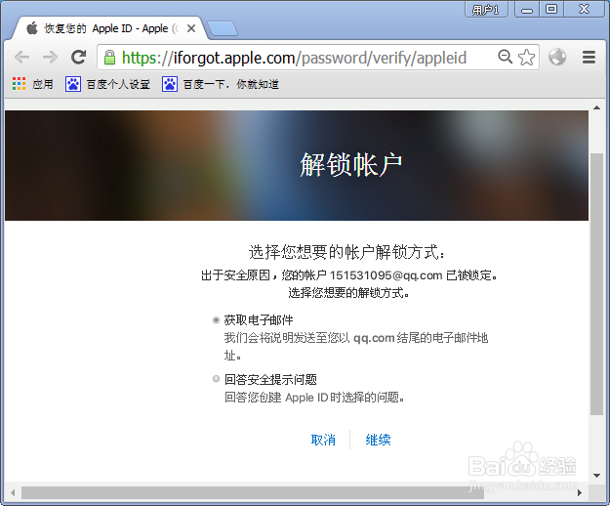
Task: Click the green padlock security icon
Action: (x=109, y=58)
